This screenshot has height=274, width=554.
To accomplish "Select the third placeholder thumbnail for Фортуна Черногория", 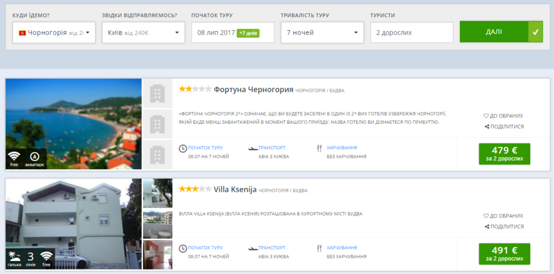I will tap(157, 155).
